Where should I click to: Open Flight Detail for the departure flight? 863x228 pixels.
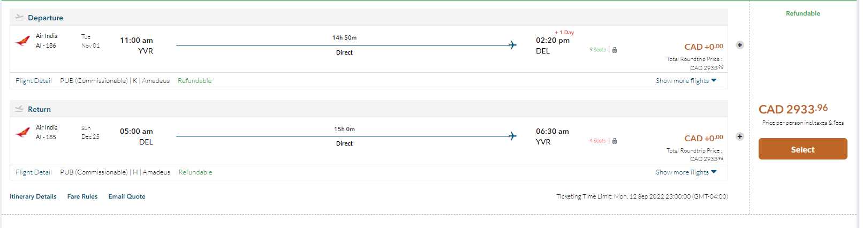point(33,81)
